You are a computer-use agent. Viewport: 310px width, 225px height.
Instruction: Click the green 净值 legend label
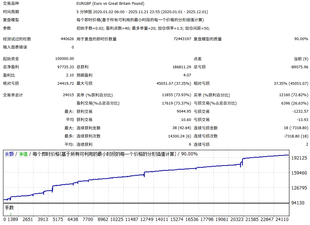23,154
